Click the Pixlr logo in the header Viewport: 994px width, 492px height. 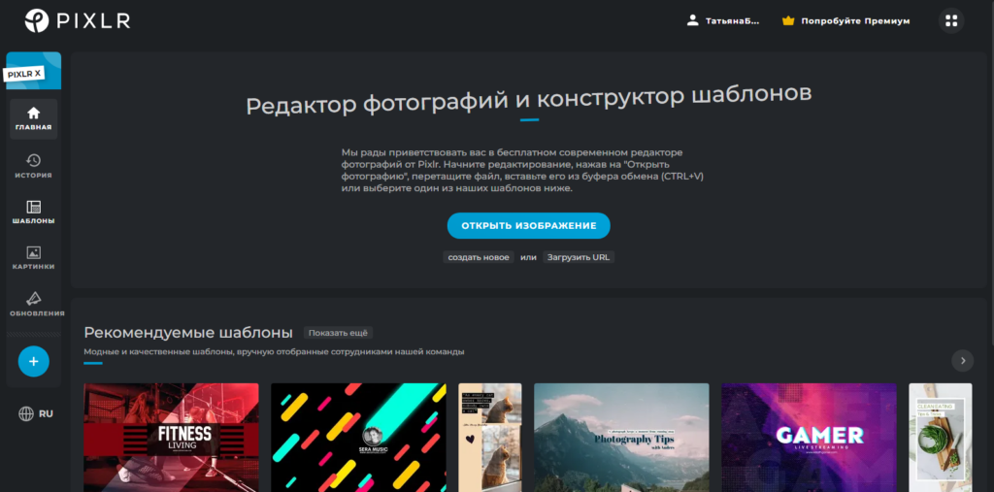78,20
